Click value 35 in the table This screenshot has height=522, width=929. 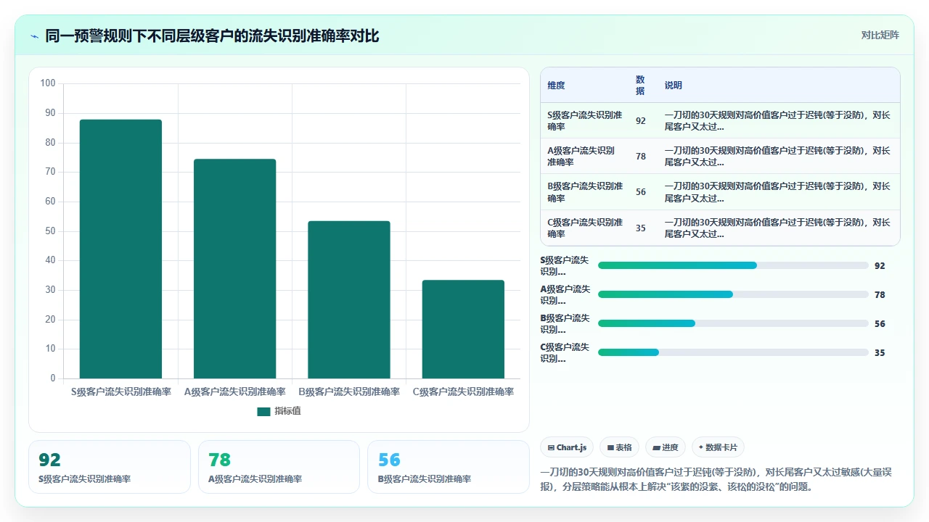pyautogui.click(x=640, y=228)
